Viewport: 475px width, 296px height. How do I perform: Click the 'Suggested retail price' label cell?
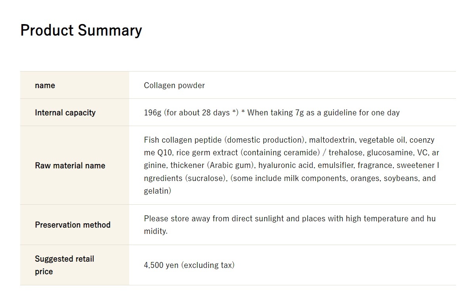74,265
